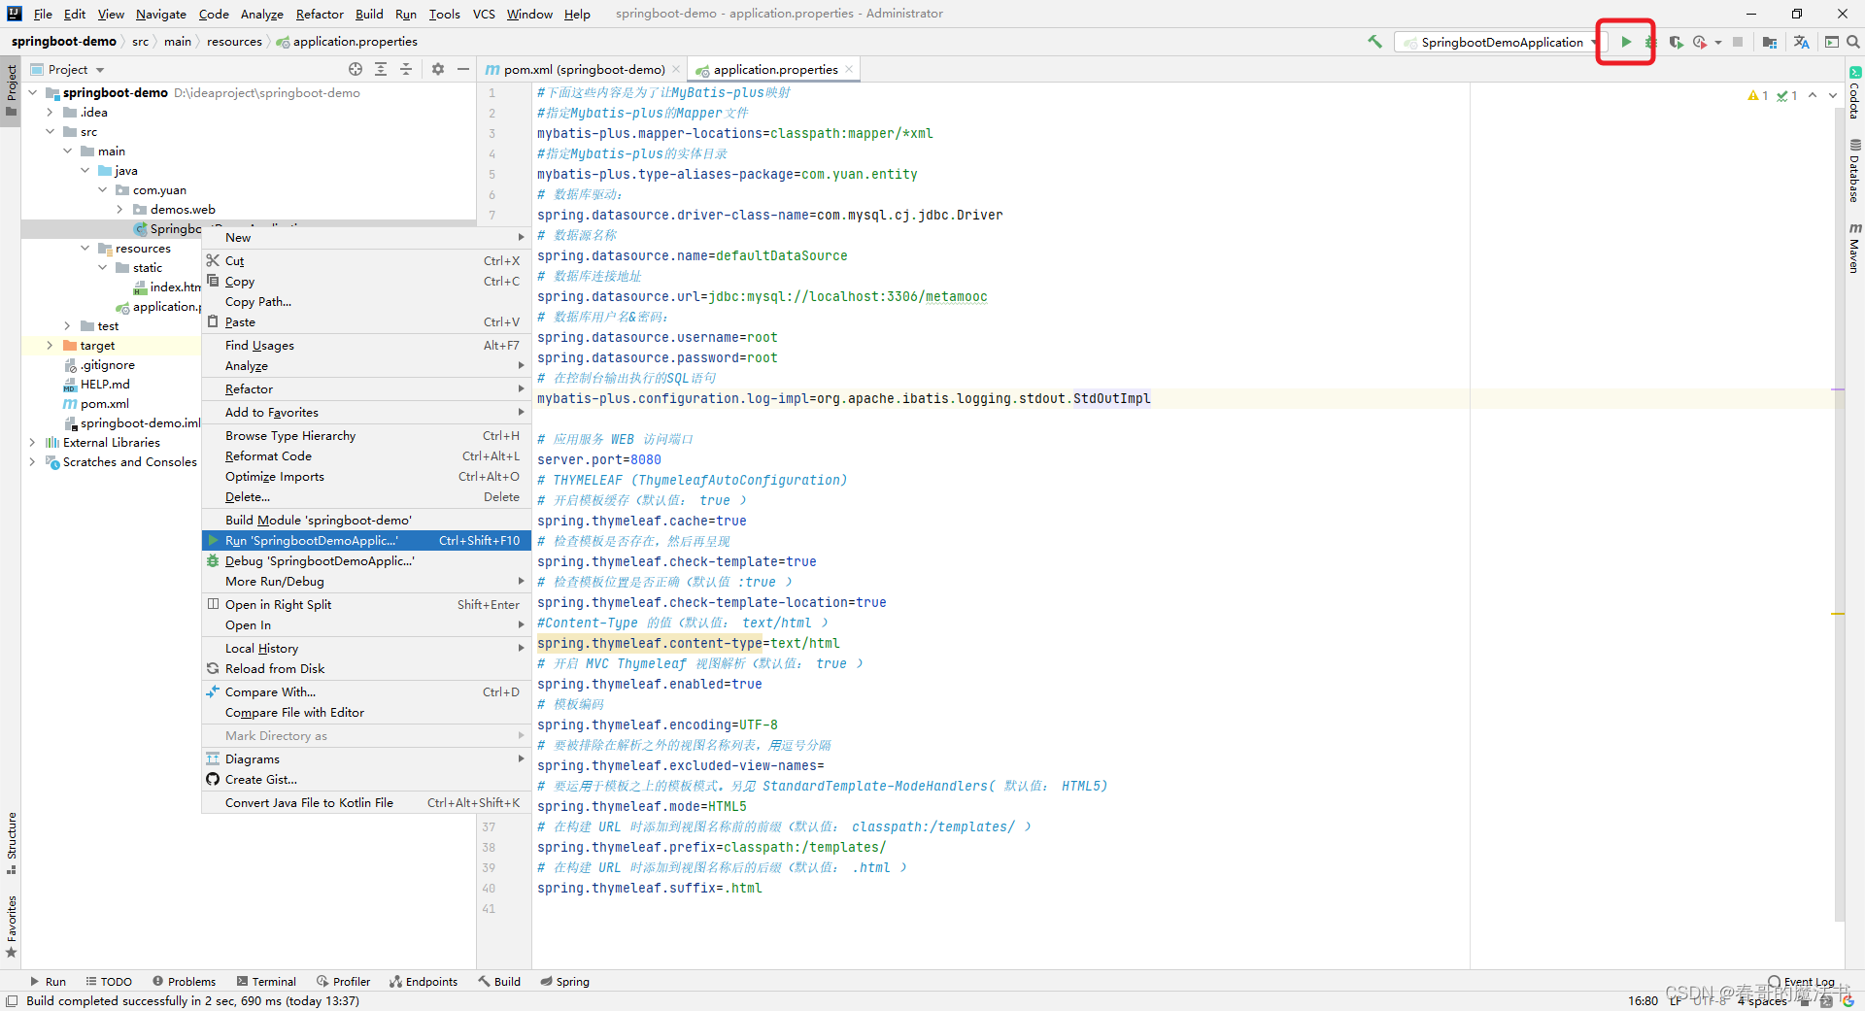
Task: Click Collapse All icon in Project panel
Action: pyautogui.click(x=406, y=69)
